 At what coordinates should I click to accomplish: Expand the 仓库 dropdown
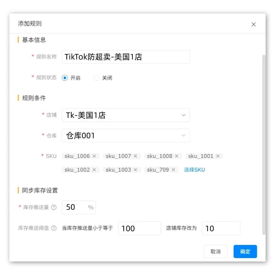click(126, 136)
